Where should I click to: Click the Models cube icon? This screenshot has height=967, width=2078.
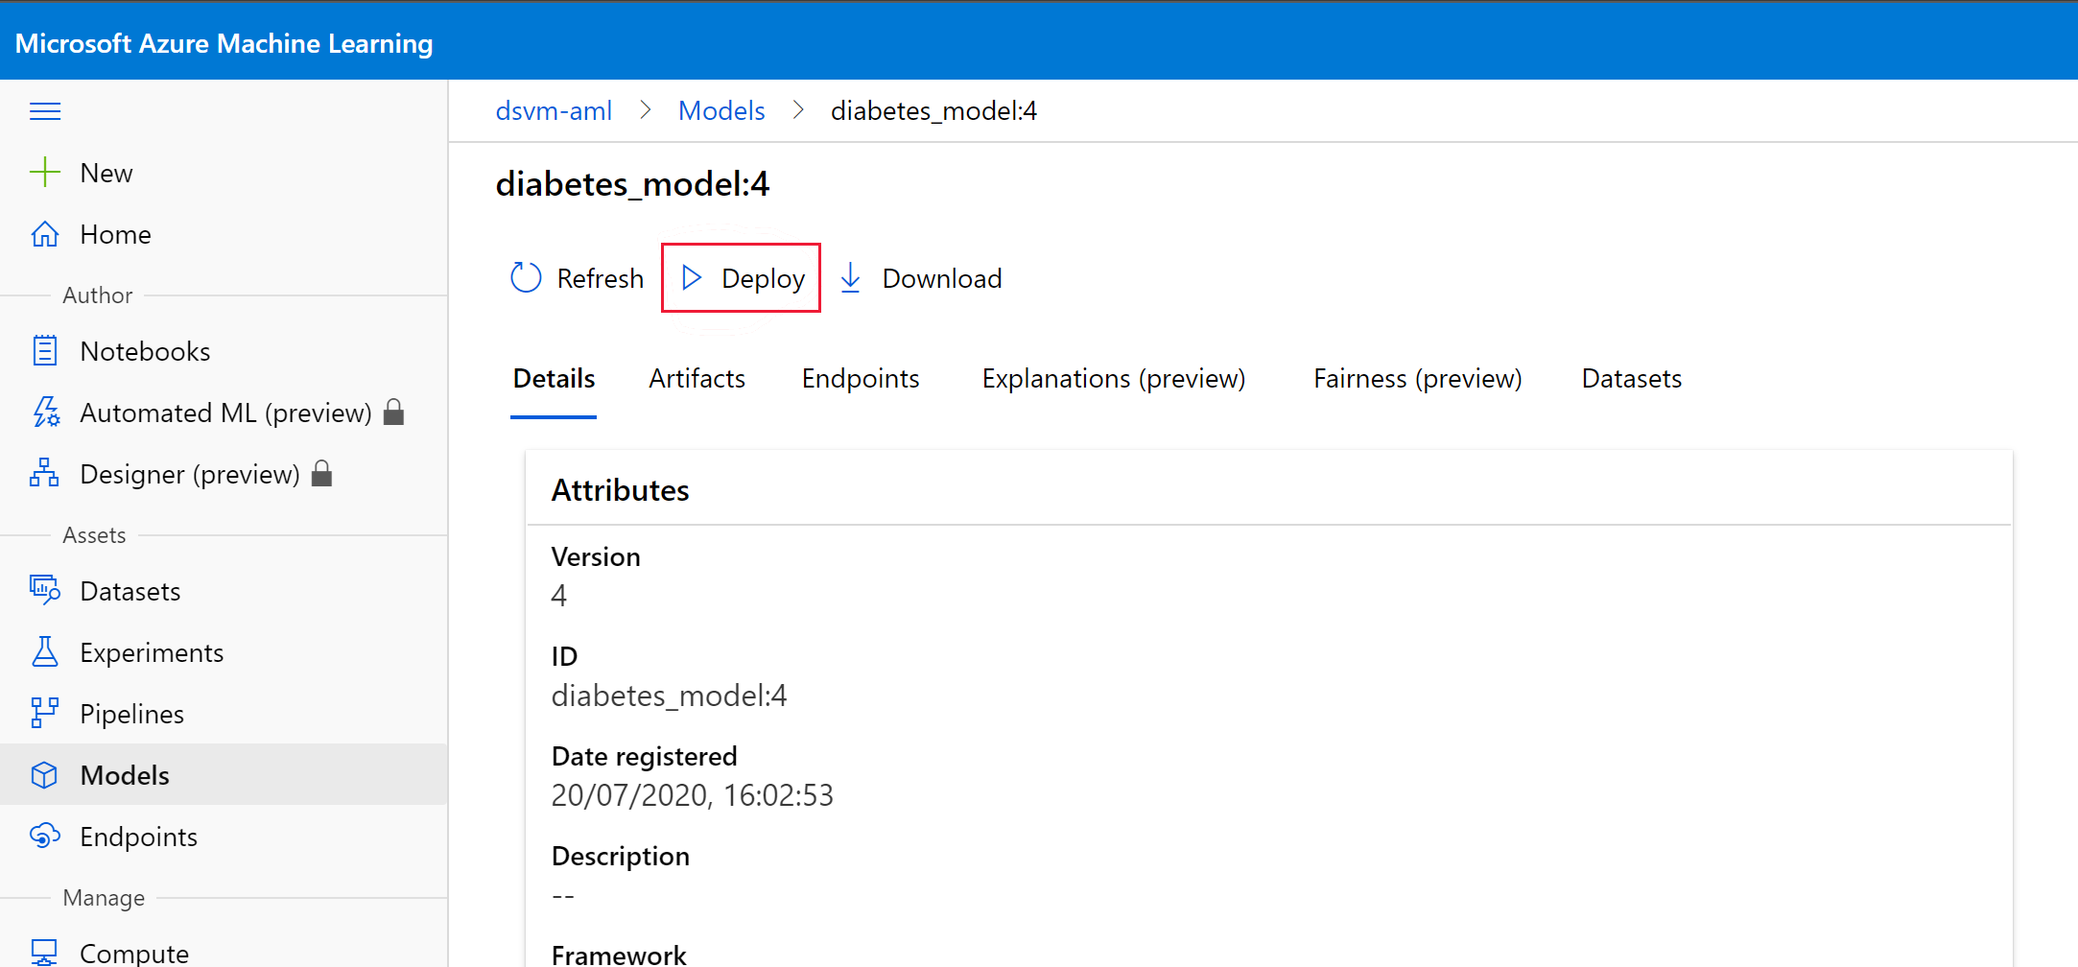tap(45, 775)
